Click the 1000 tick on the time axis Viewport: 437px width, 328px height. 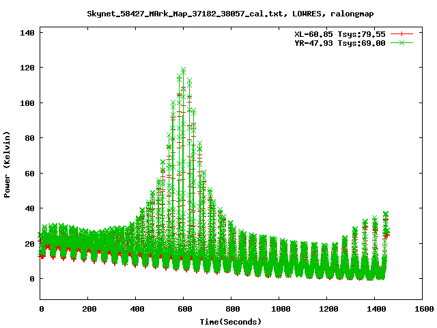pyautogui.click(x=279, y=309)
